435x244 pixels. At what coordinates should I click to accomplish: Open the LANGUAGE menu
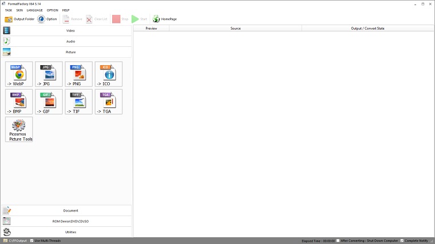tap(35, 10)
